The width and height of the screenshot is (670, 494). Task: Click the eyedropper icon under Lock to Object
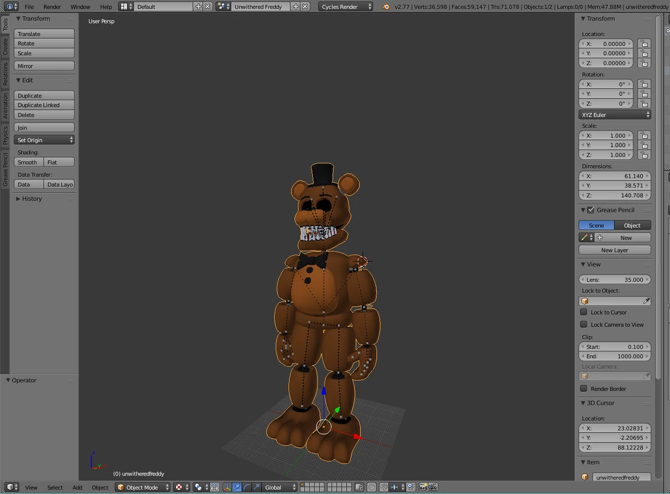click(646, 301)
